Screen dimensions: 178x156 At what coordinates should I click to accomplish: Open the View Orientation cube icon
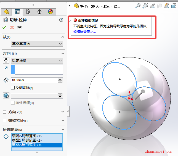pos(174,6)
